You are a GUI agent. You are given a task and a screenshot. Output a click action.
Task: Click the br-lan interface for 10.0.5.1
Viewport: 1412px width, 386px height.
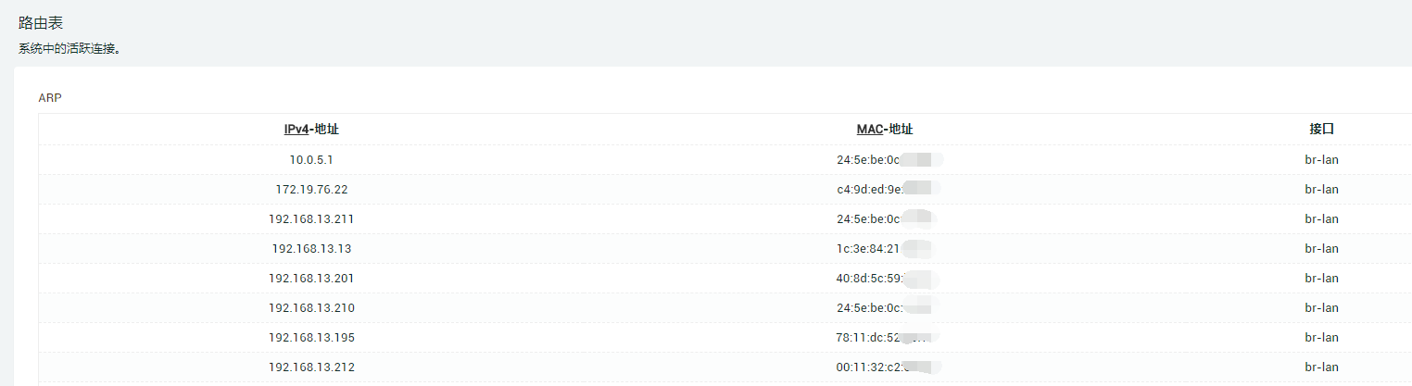tap(1321, 159)
